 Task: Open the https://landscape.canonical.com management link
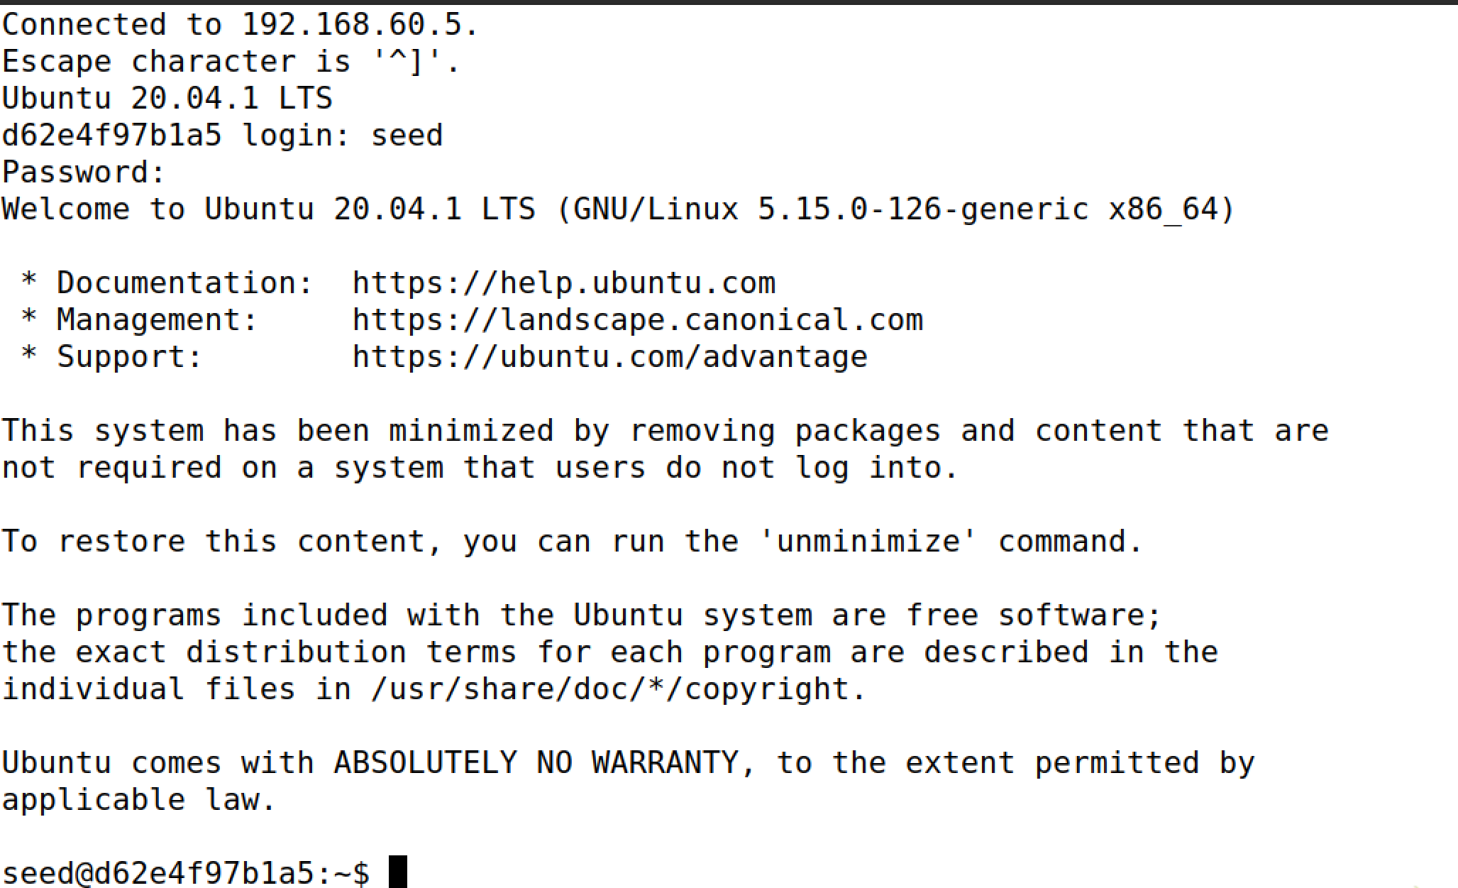(x=638, y=320)
